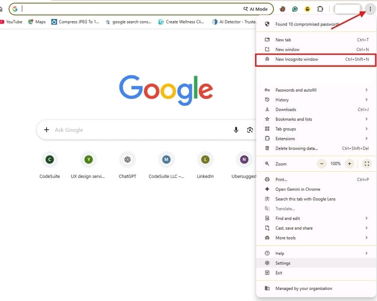Increase zoom with the plus button

[x=350, y=164]
